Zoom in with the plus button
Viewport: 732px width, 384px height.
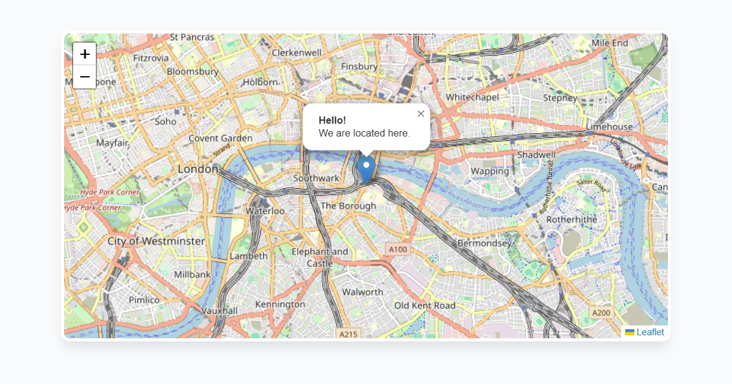[85, 54]
